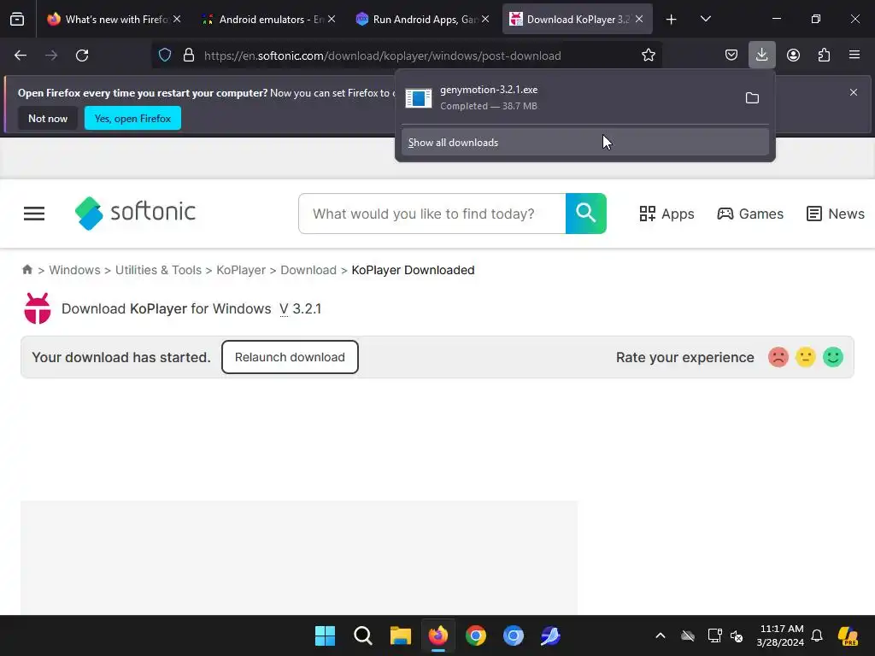
Task: Open the blue Chromium icon on taskbar
Action: point(513,635)
